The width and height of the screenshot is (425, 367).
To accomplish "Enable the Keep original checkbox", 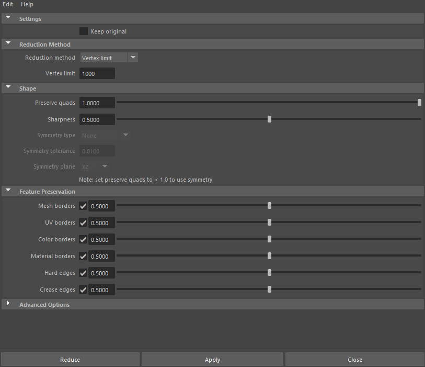I will 84,31.
